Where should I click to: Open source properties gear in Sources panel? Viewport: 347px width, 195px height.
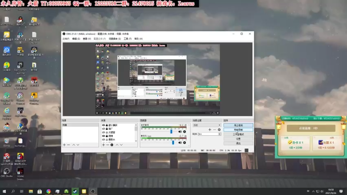112,145
